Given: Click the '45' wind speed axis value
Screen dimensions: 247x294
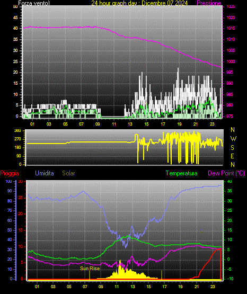Looking at the screenshot, I should 15,17.
